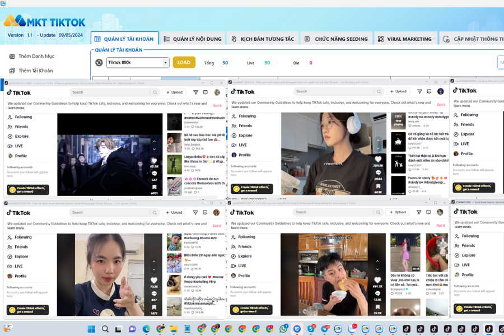Open comments on the headphones girl video

pyautogui.click(x=378, y=172)
